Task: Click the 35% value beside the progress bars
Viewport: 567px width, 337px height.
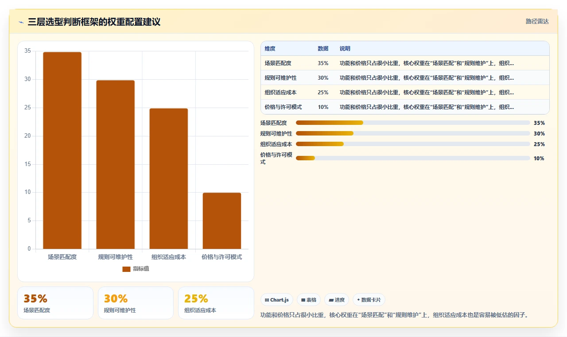Action: tap(539, 123)
